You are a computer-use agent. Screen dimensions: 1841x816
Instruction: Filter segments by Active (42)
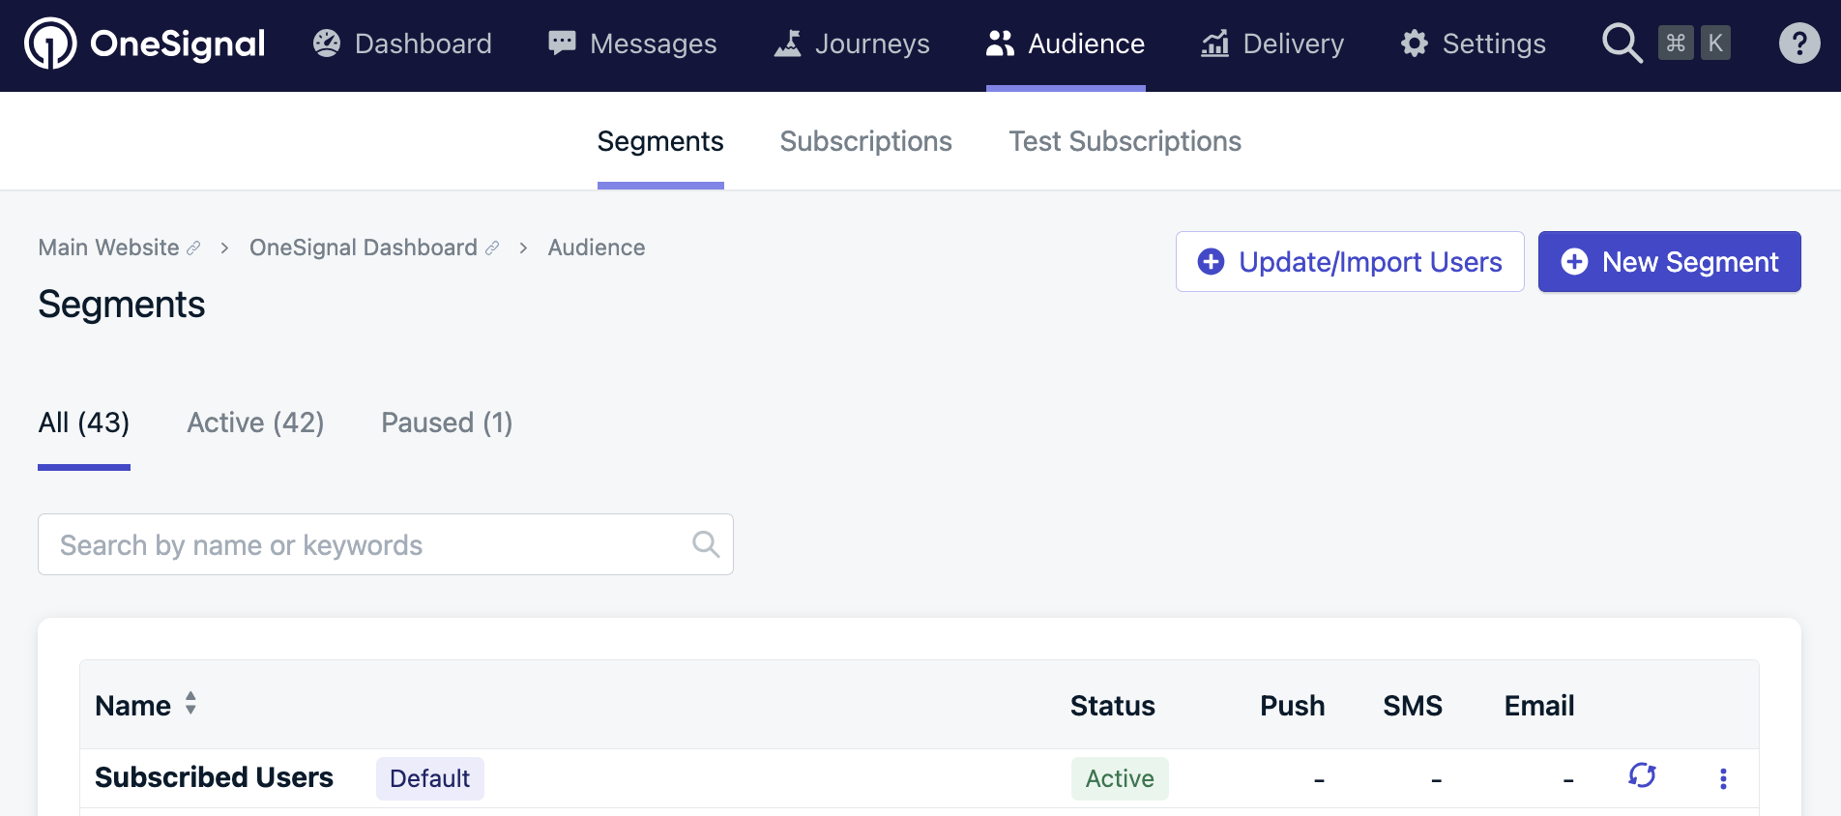click(255, 423)
